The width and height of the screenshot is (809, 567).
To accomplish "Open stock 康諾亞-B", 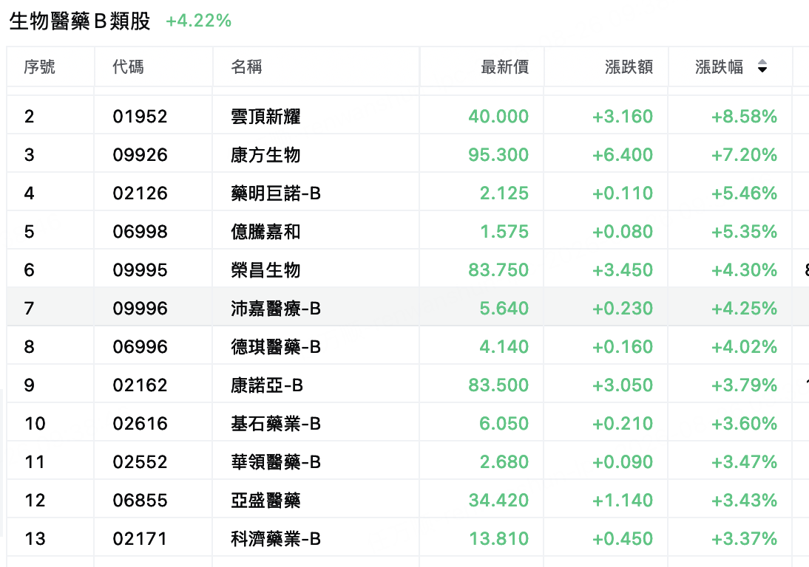I will (267, 385).
